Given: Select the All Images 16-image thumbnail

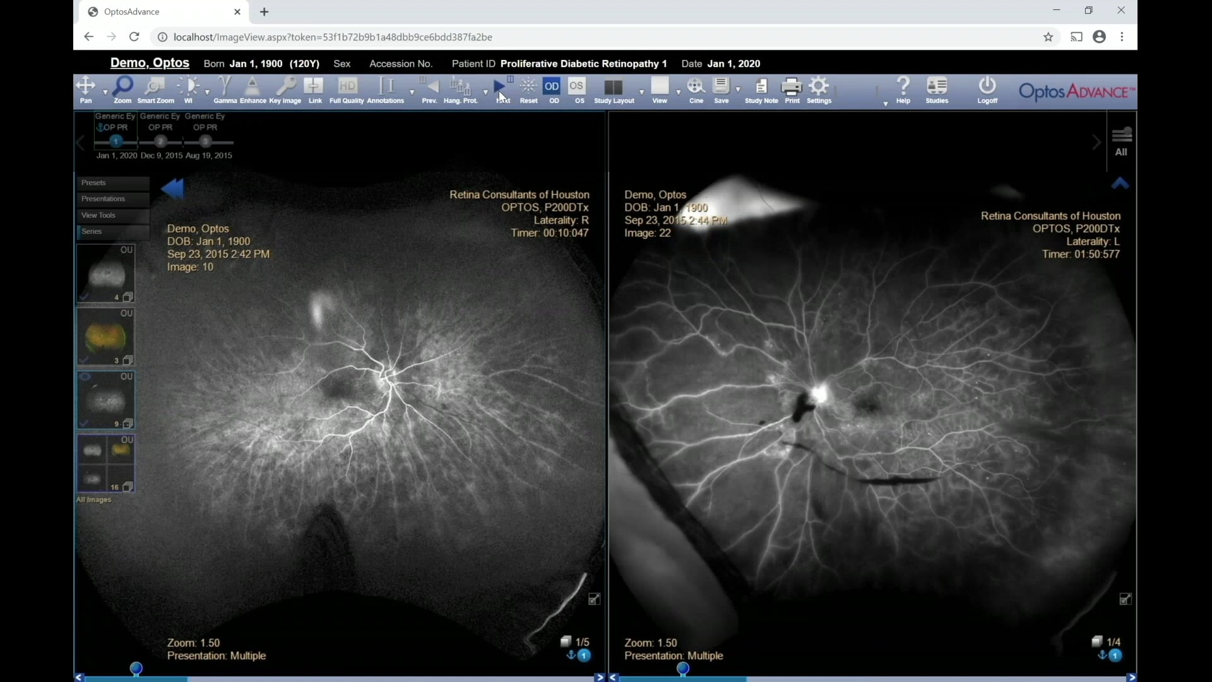Looking at the screenshot, I should click(x=105, y=463).
